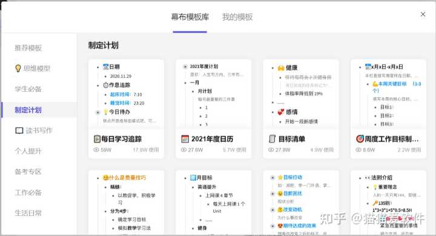Open the x月x日 weekly preview thumbnail
436x236 pixels.
[x=388, y=94]
